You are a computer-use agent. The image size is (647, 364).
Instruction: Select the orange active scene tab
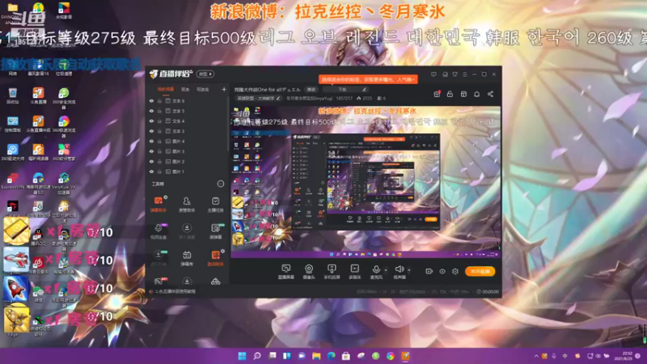pos(166,90)
